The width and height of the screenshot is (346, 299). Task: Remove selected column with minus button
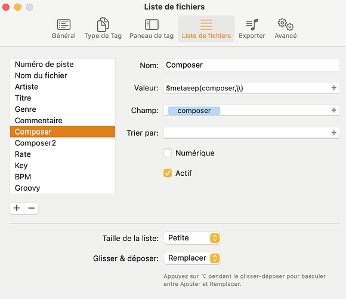point(32,208)
